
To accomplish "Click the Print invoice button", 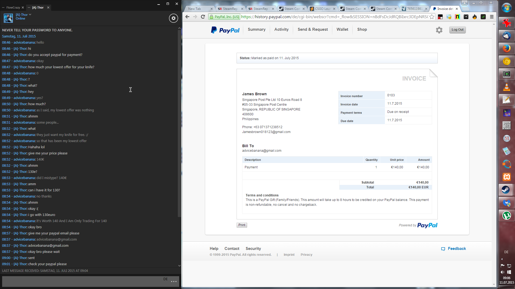I will point(242,225).
